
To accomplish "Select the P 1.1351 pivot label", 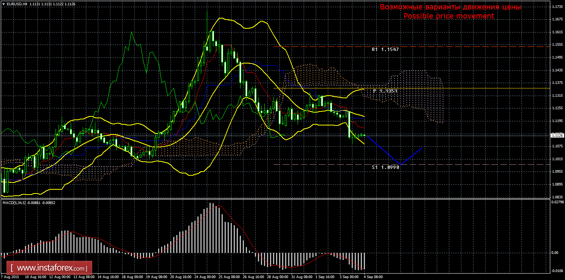I will pos(385,91).
